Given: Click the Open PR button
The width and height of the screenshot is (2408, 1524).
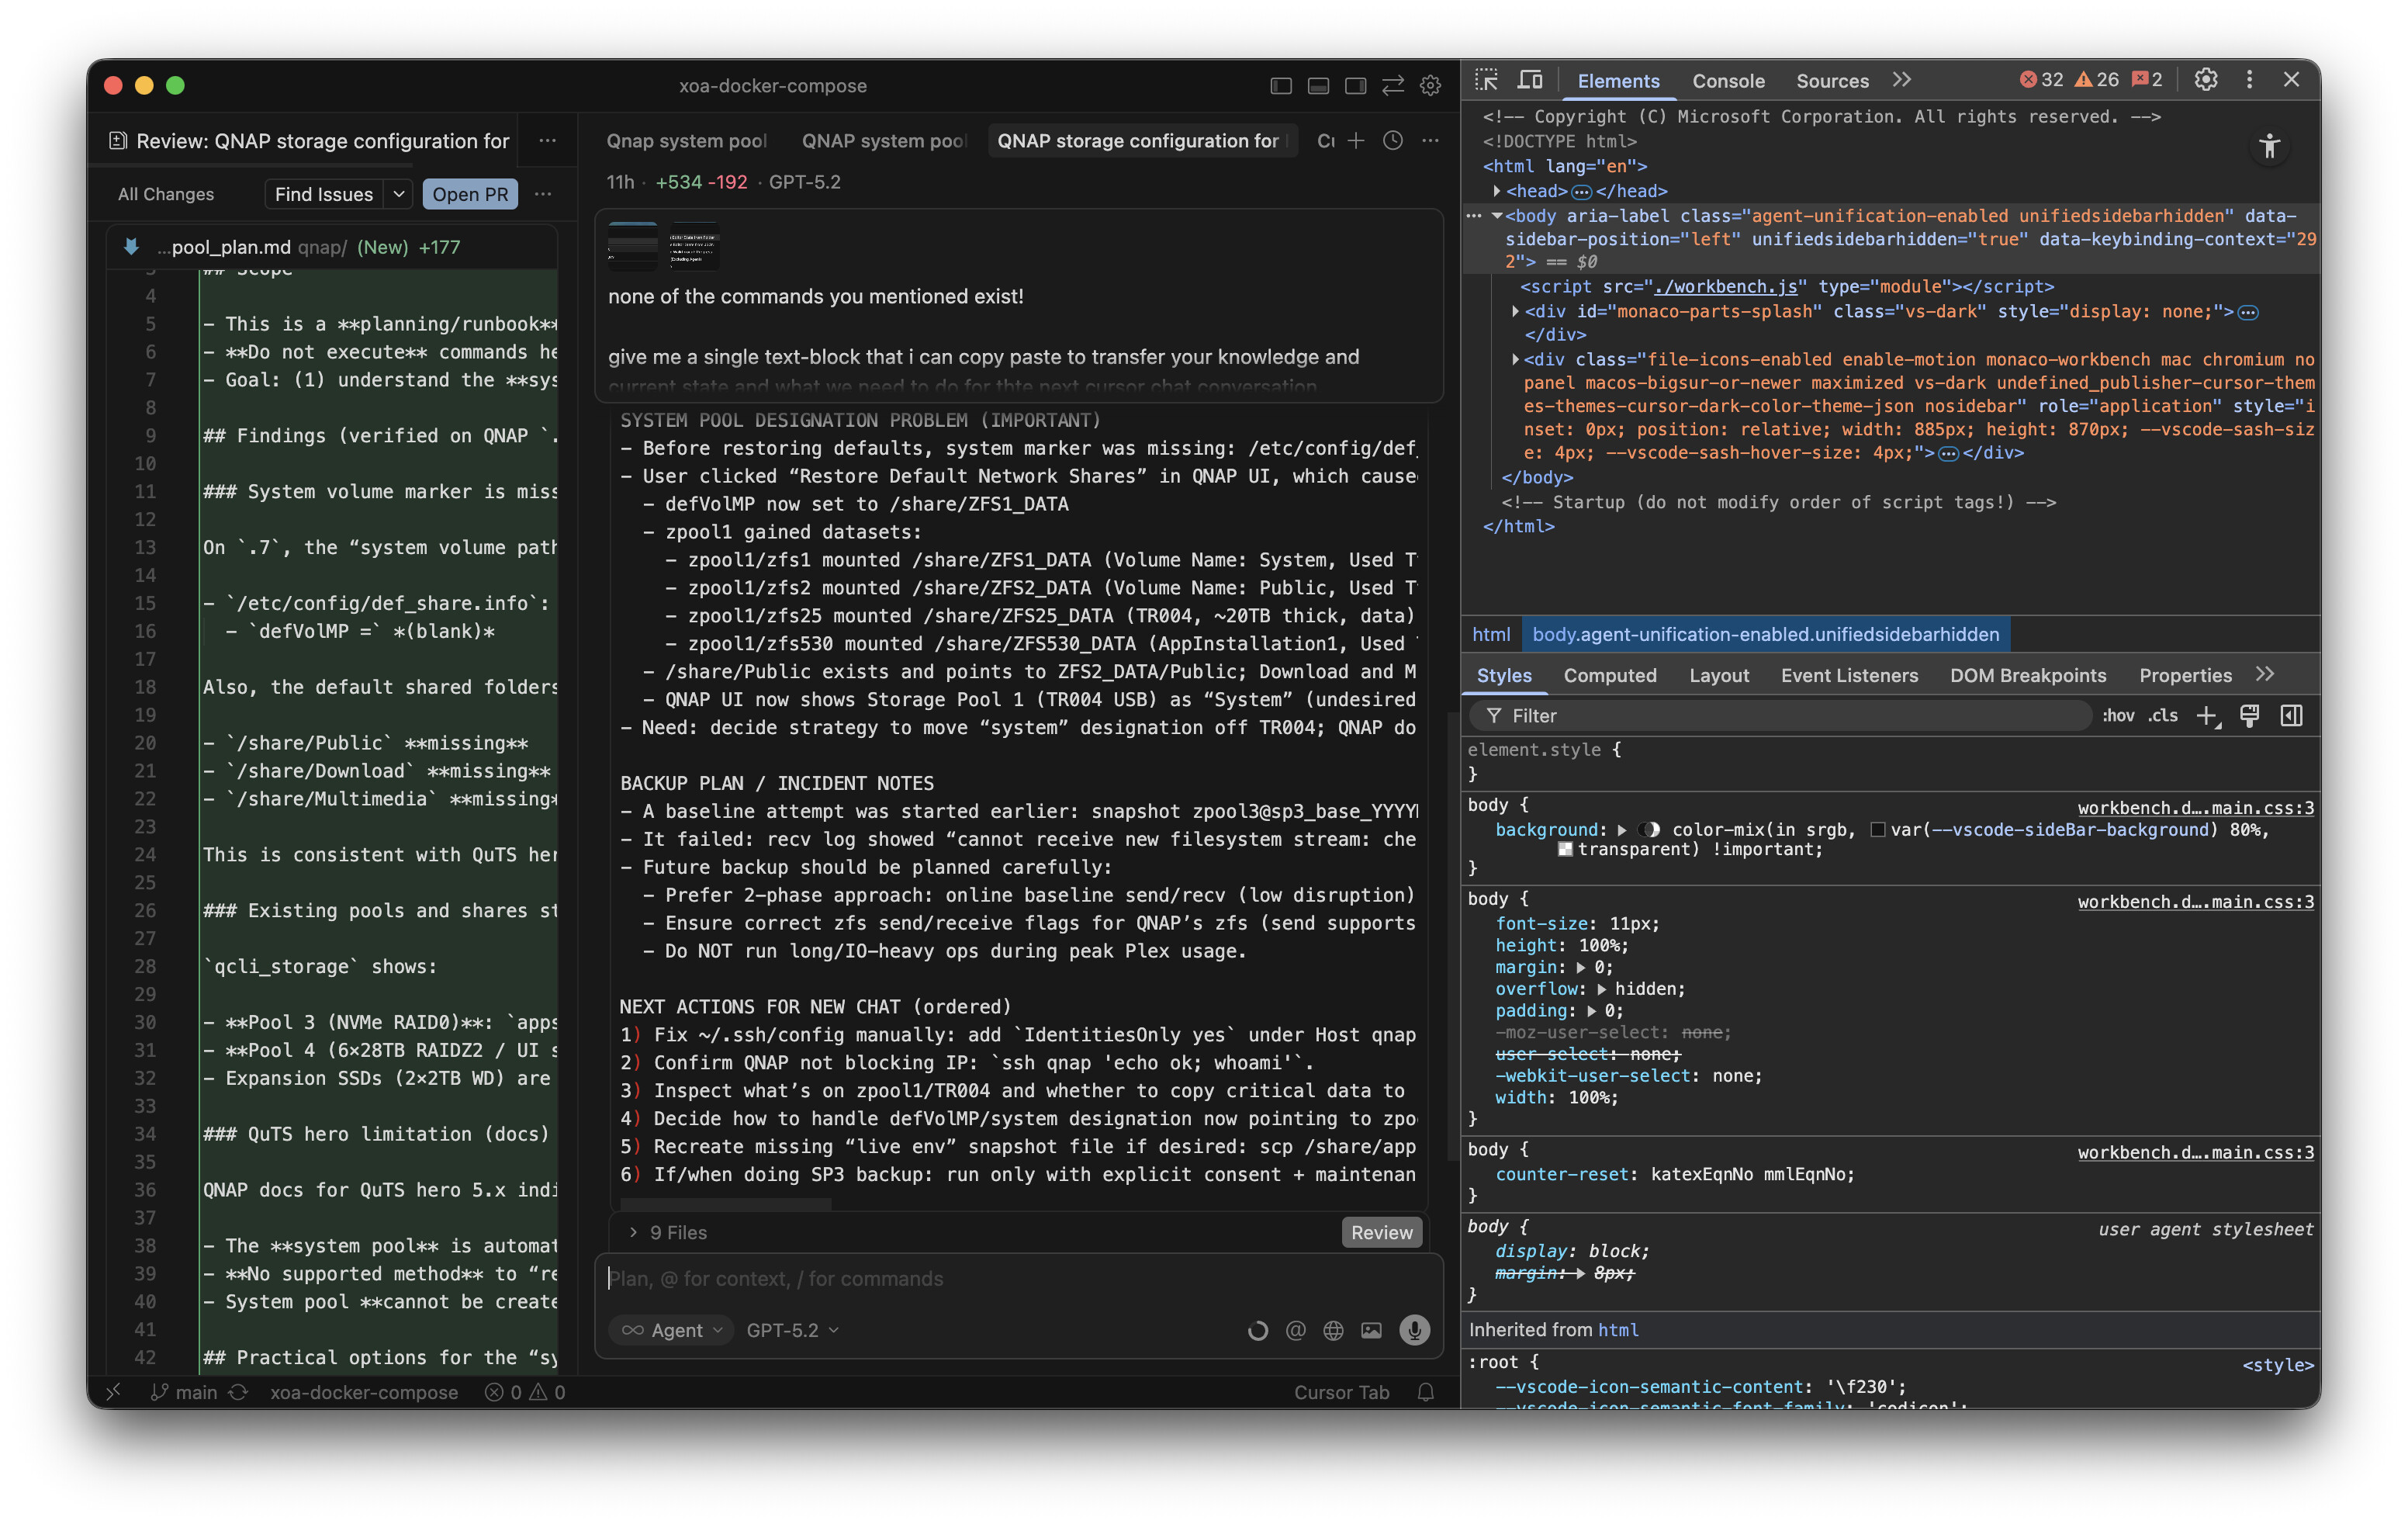Looking at the screenshot, I should click(x=469, y=194).
